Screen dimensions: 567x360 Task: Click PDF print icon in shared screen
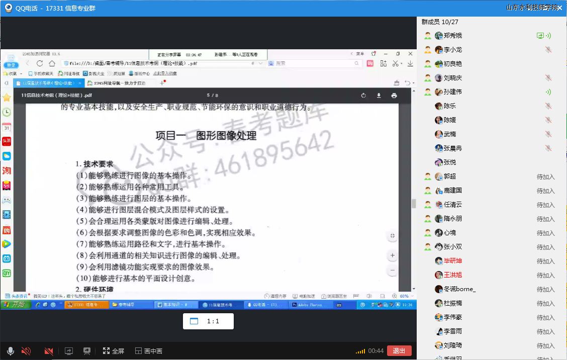point(394,96)
